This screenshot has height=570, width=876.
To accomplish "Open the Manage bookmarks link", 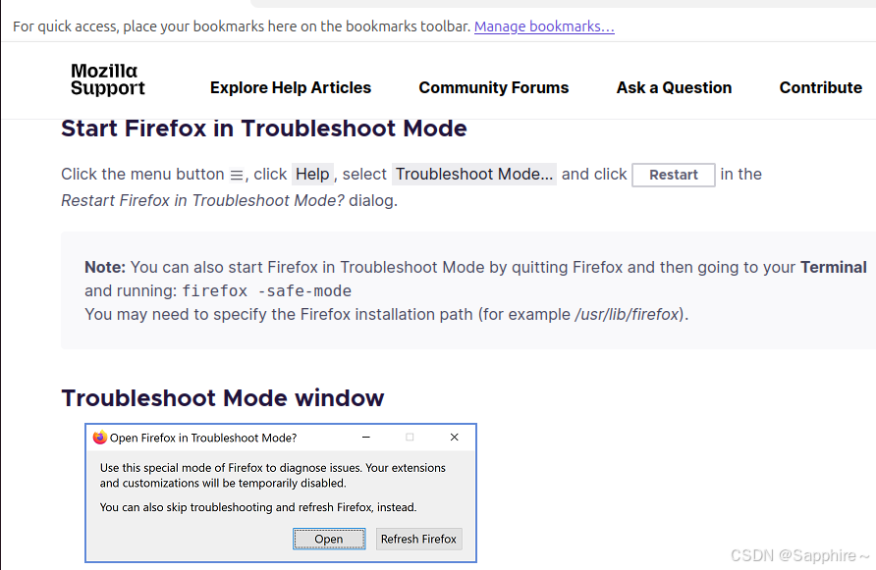I will click(544, 26).
